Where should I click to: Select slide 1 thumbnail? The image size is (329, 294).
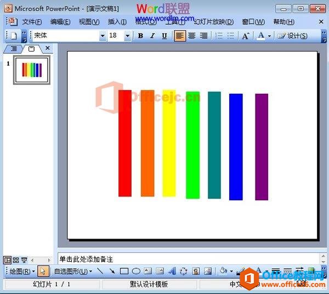[x=32, y=70]
